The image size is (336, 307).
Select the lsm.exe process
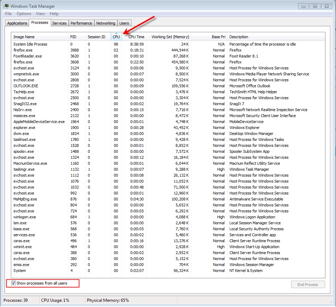pos(168,223)
